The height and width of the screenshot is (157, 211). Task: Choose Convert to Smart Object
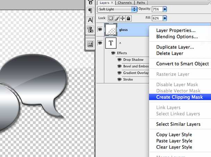183,64
